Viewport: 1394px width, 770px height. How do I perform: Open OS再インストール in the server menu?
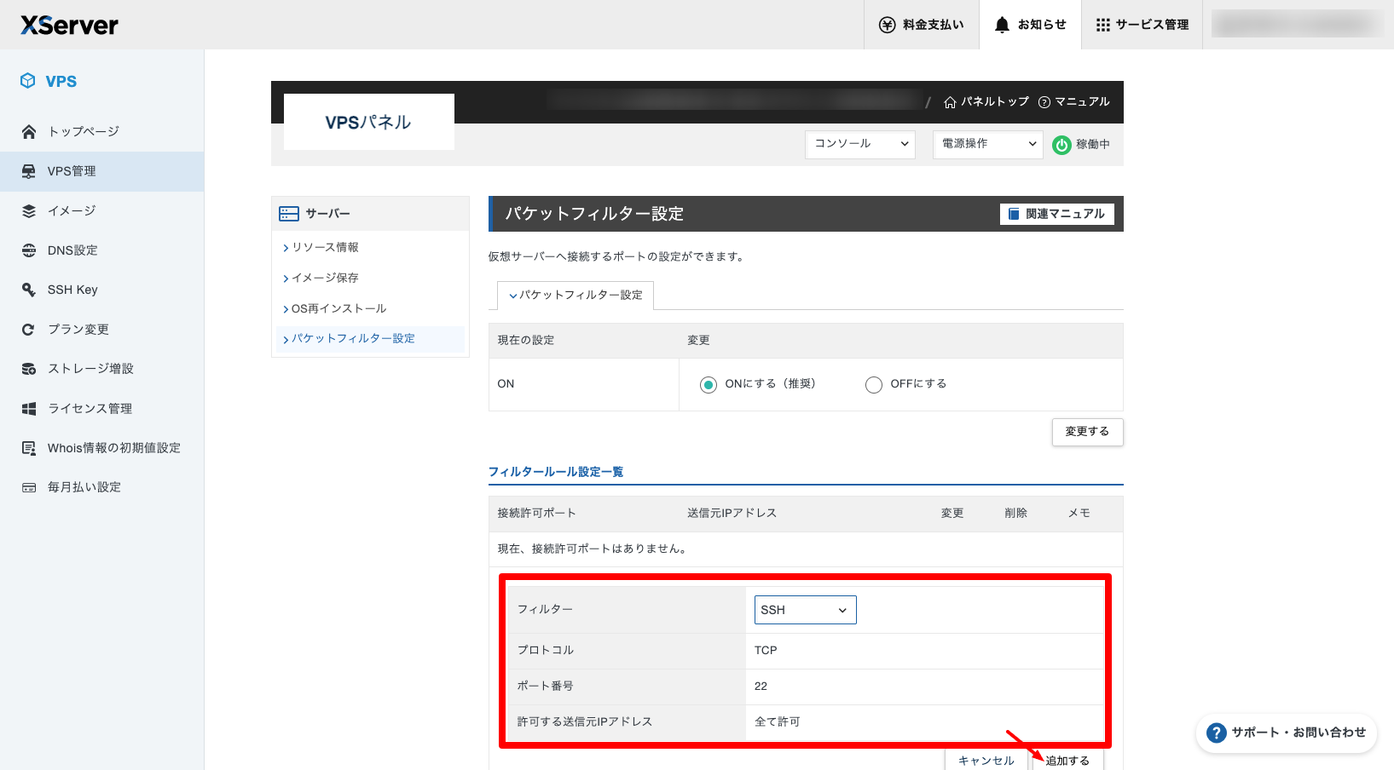[x=338, y=308]
